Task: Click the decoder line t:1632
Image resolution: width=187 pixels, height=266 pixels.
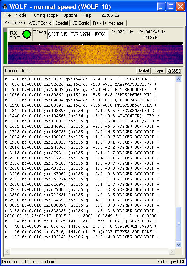Action: [82, 126]
